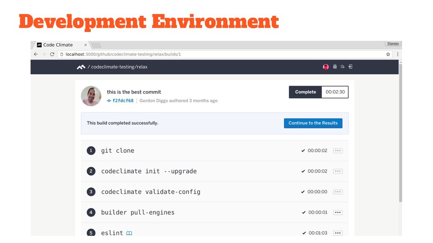Click the gift icon in header

click(x=335, y=67)
